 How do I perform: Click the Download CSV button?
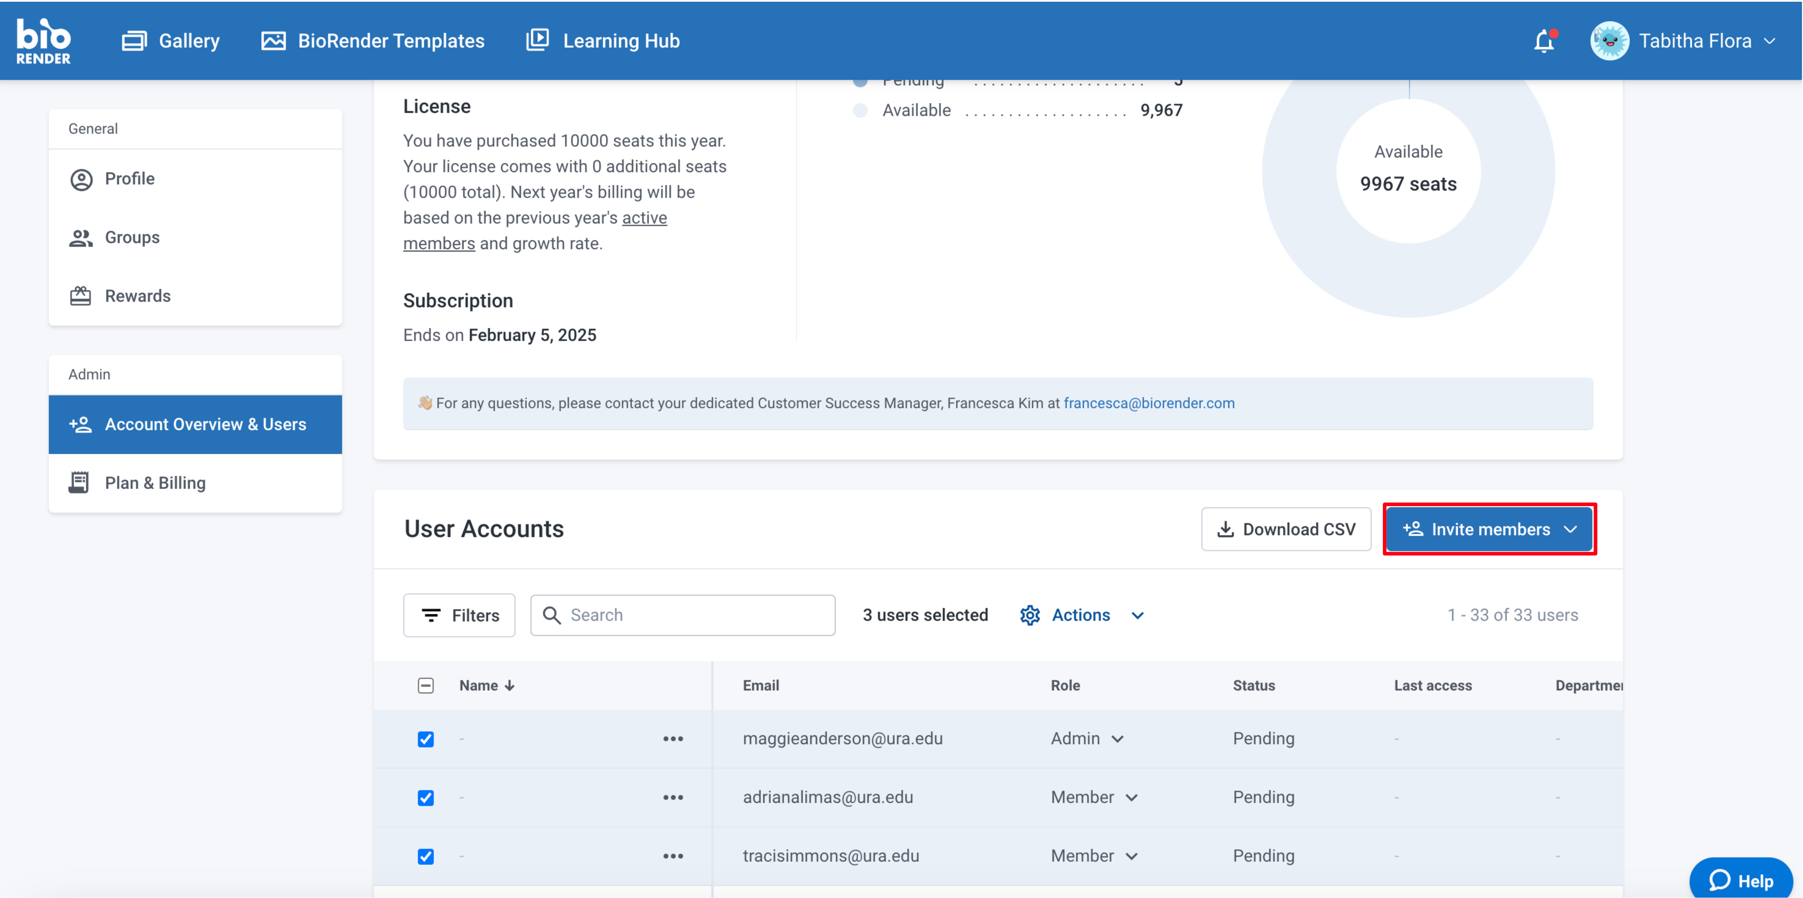(x=1286, y=529)
